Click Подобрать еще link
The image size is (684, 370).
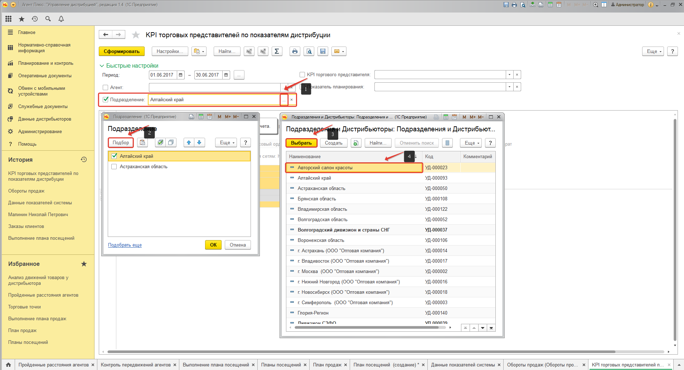(x=125, y=245)
